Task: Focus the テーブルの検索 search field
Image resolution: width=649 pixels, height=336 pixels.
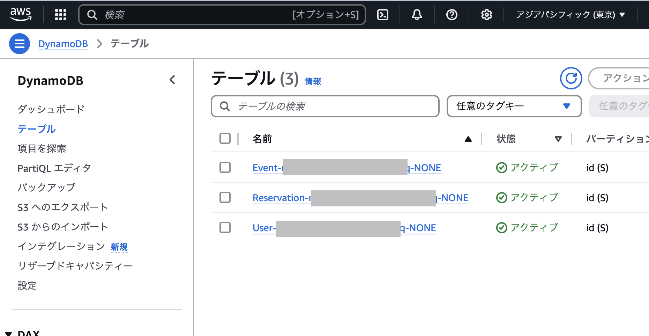Action: [325, 106]
